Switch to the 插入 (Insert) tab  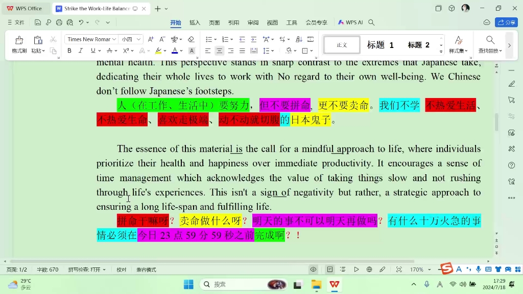[195, 22]
